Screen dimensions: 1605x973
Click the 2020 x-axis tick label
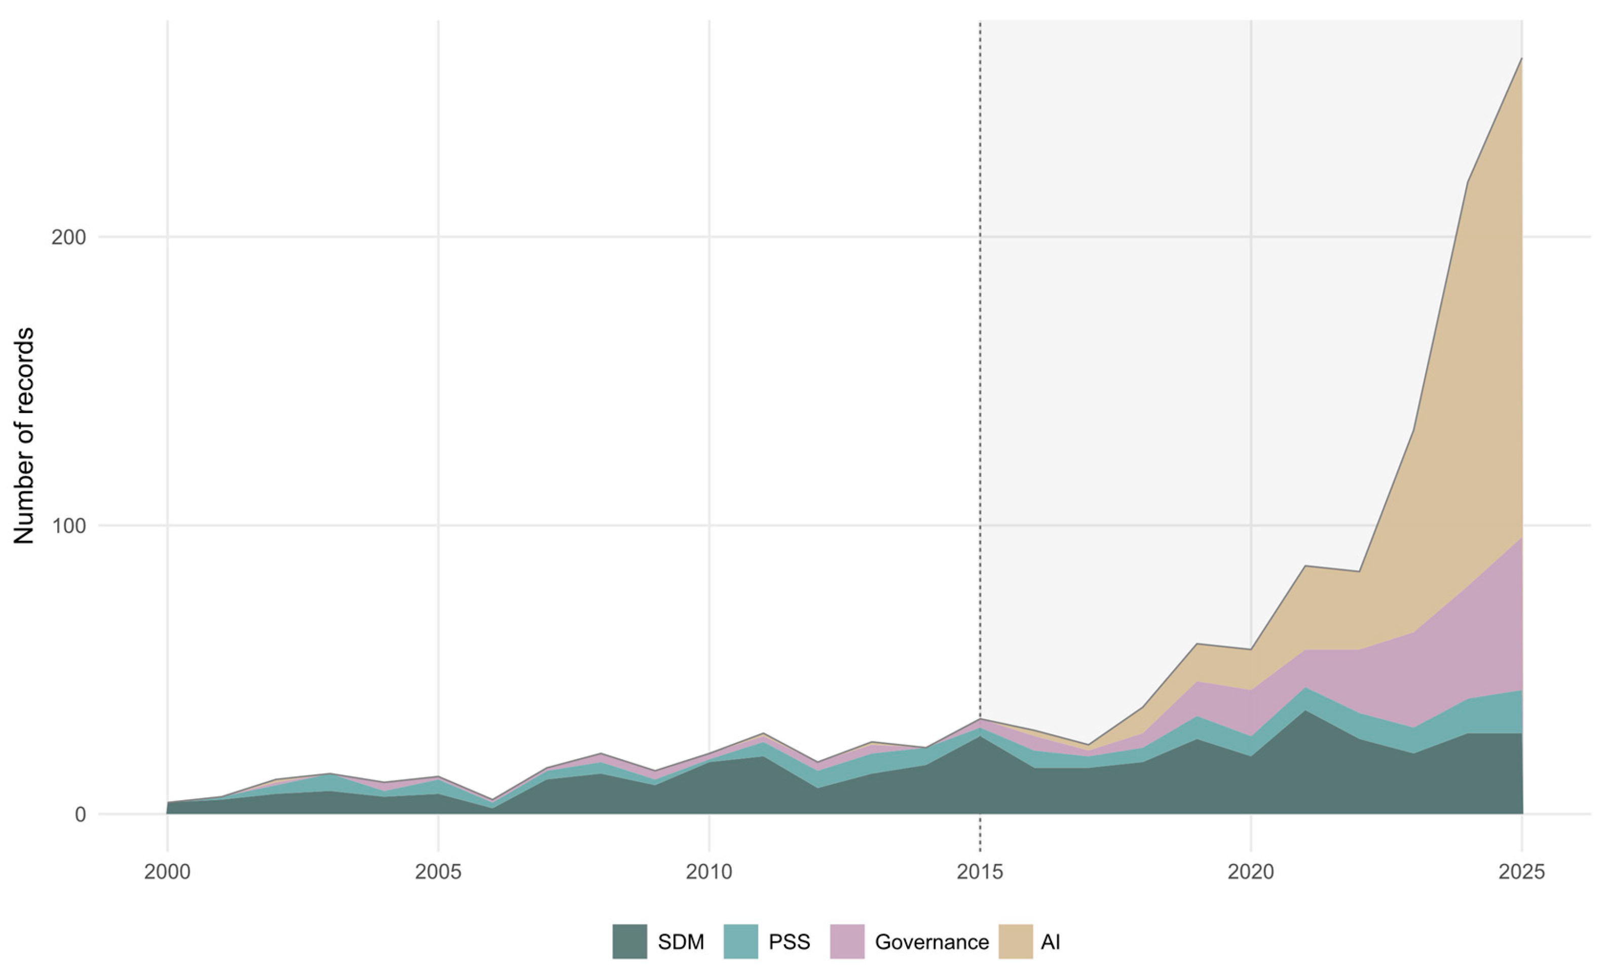click(x=1251, y=872)
